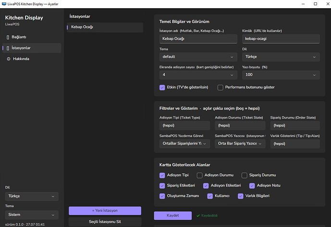Toggle Oluşturma Zamanı checkbox

pos(162,196)
